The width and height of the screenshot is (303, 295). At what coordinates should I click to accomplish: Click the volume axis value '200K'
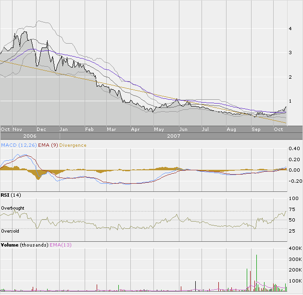295,270
